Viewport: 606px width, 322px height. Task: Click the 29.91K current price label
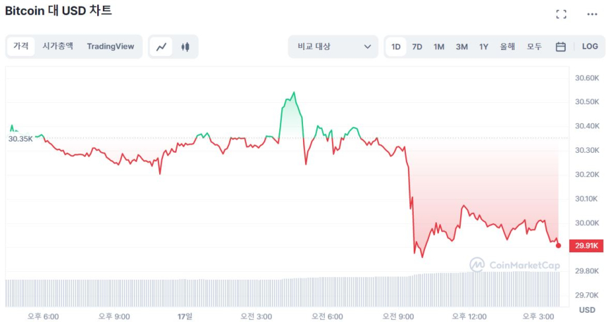point(587,246)
